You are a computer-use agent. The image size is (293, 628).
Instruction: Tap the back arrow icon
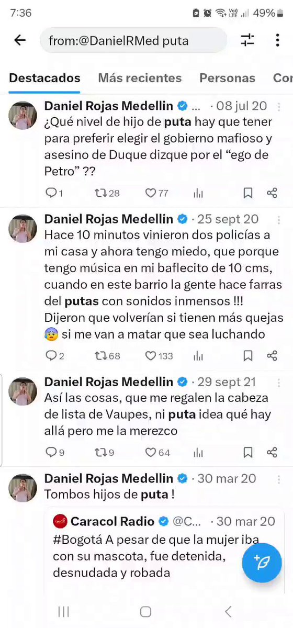coord(20,40)
